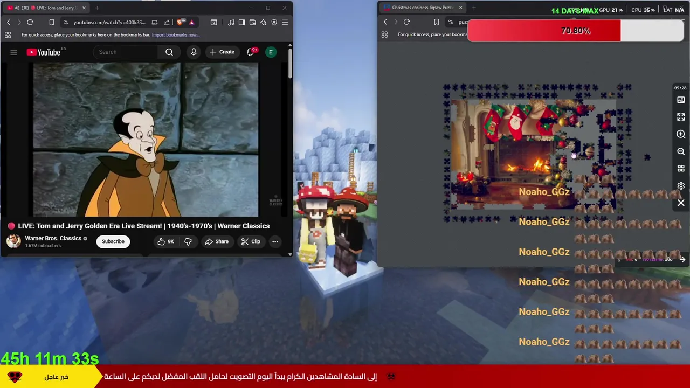This screenshot has width=690, height=388.
Task: Share the Tom and Jerry live stream
Action: pyautogui.click(x=217, y=241)
